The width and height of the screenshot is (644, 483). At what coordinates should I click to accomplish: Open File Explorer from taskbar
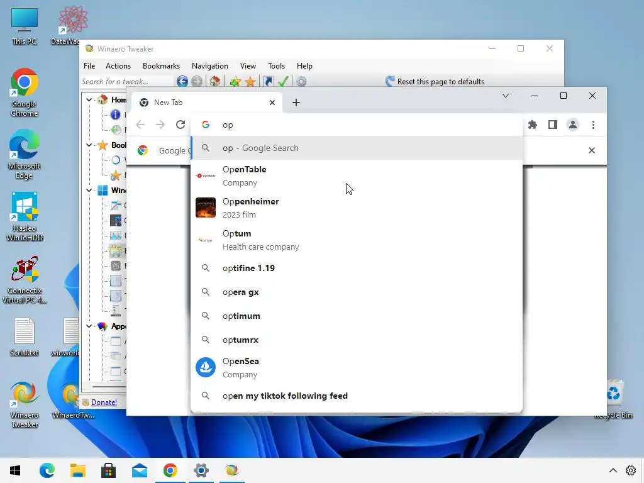(x=77, y=470)
